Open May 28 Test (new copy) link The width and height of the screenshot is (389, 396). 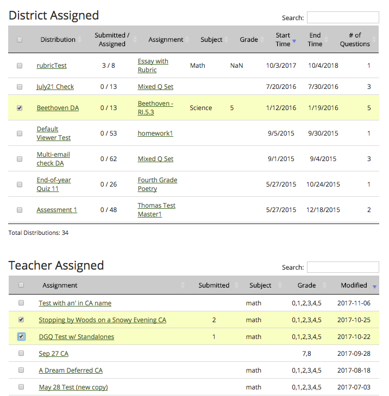73,387
